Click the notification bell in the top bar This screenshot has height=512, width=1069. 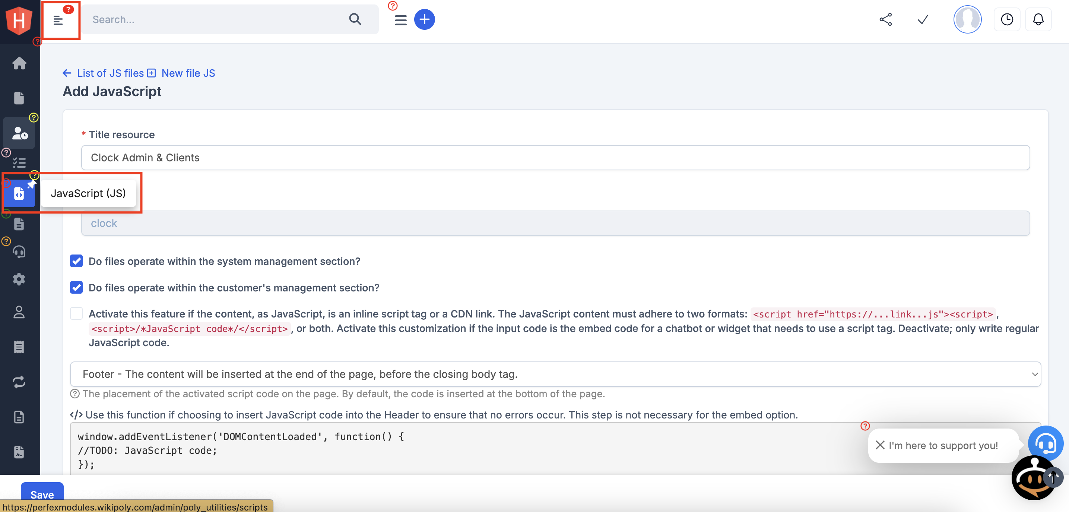[x=1038, y=19]
